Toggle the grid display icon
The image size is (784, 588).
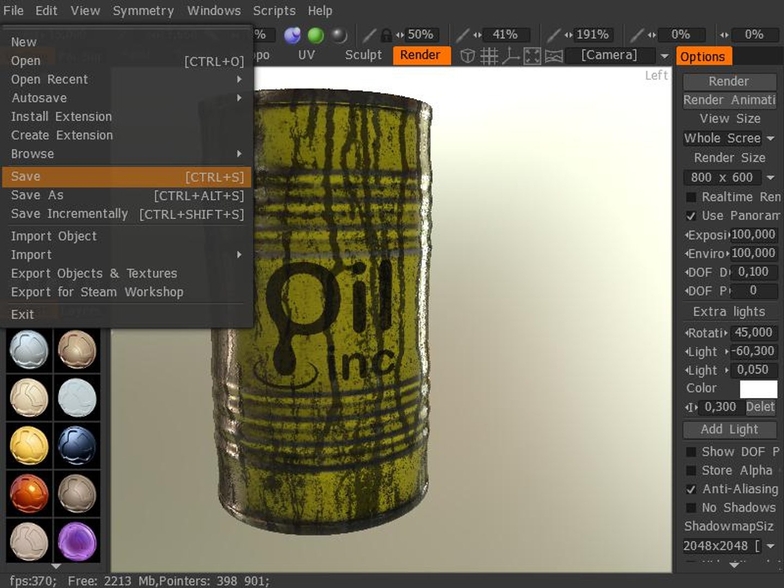pos(489,56)
